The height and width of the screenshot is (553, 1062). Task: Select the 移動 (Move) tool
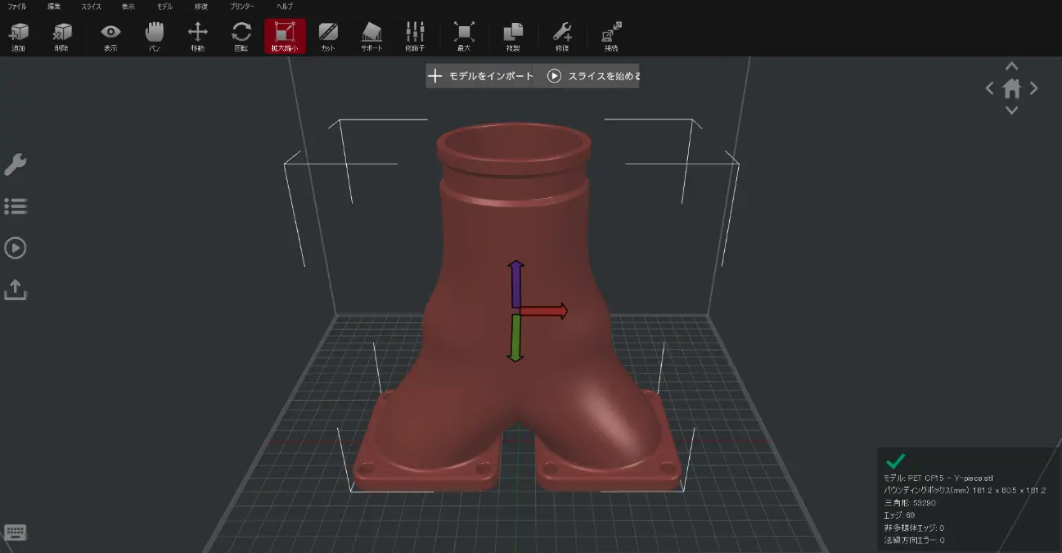(x=197, y=35)
